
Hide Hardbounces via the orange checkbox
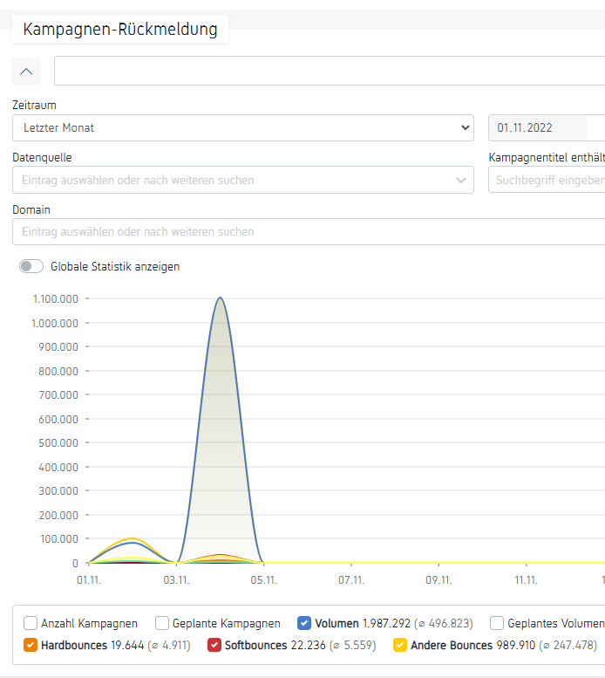[x=31, y=645]
